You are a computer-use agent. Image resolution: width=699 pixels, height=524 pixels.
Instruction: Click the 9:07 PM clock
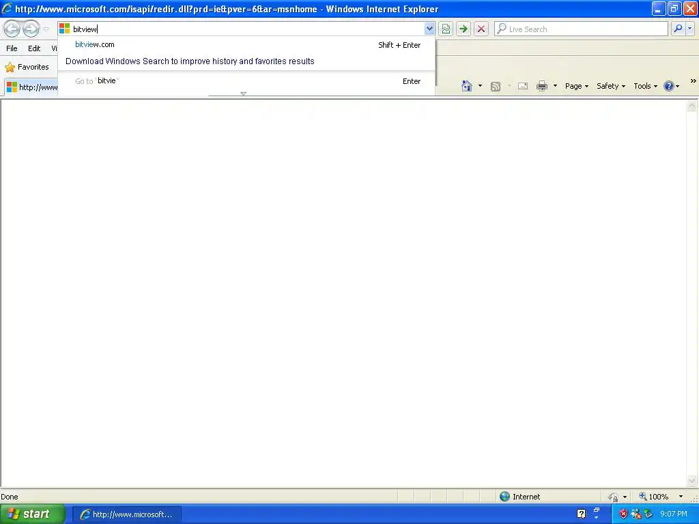pyautogui.click(x=674, y=514)
